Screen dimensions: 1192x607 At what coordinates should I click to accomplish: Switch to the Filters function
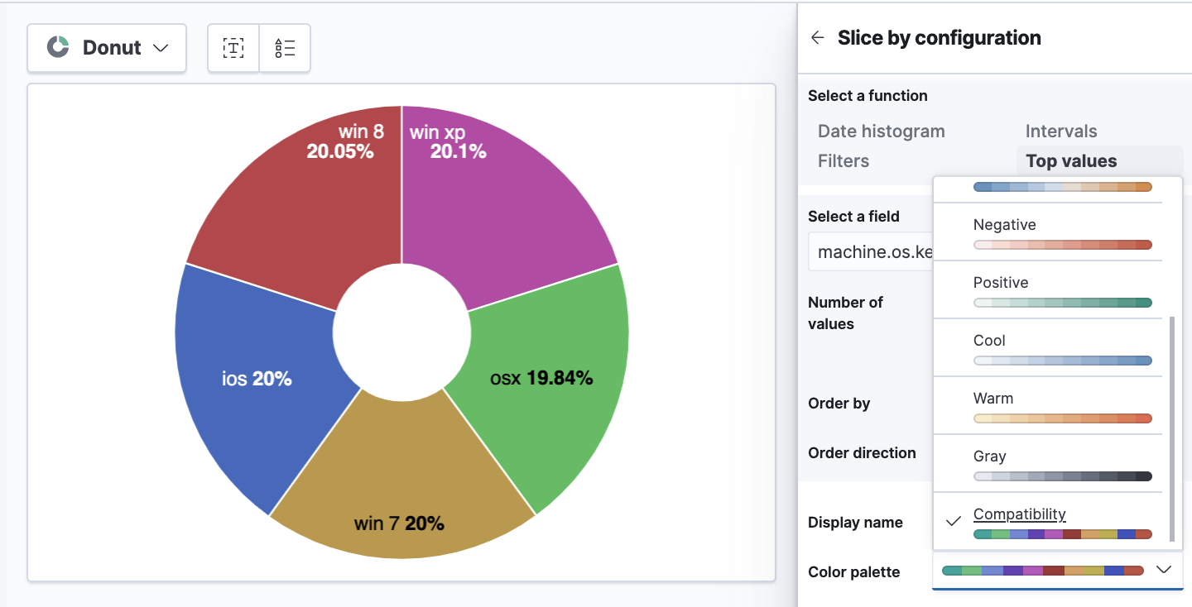pyautogui.click(x=843, y=160)
